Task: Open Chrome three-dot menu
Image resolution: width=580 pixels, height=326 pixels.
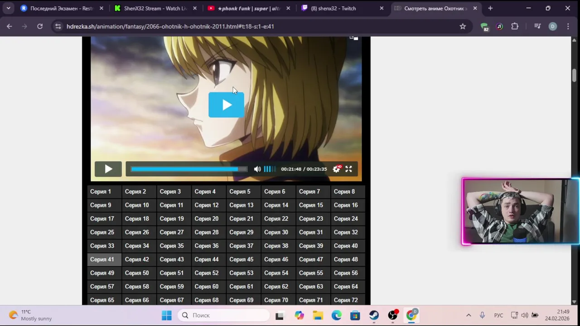Action: 568,26
